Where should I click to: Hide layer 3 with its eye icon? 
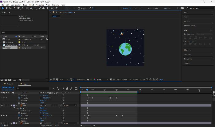pos(2,123)
